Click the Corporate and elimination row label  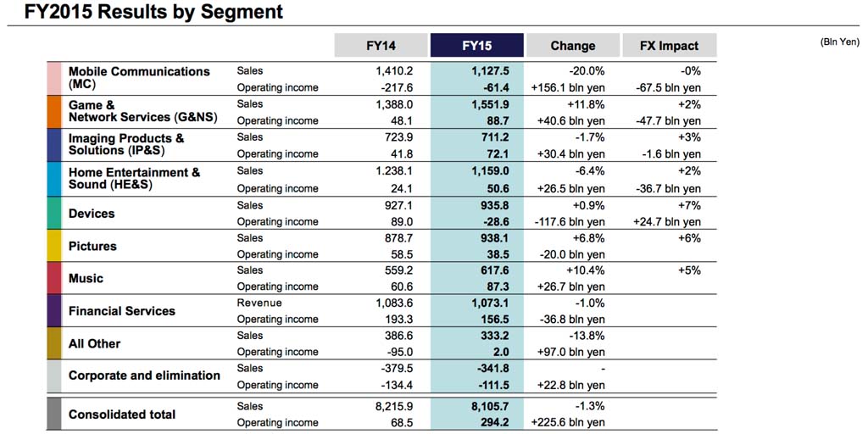[x=144, y=376]
